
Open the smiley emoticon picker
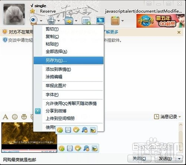tap(15, 117)
